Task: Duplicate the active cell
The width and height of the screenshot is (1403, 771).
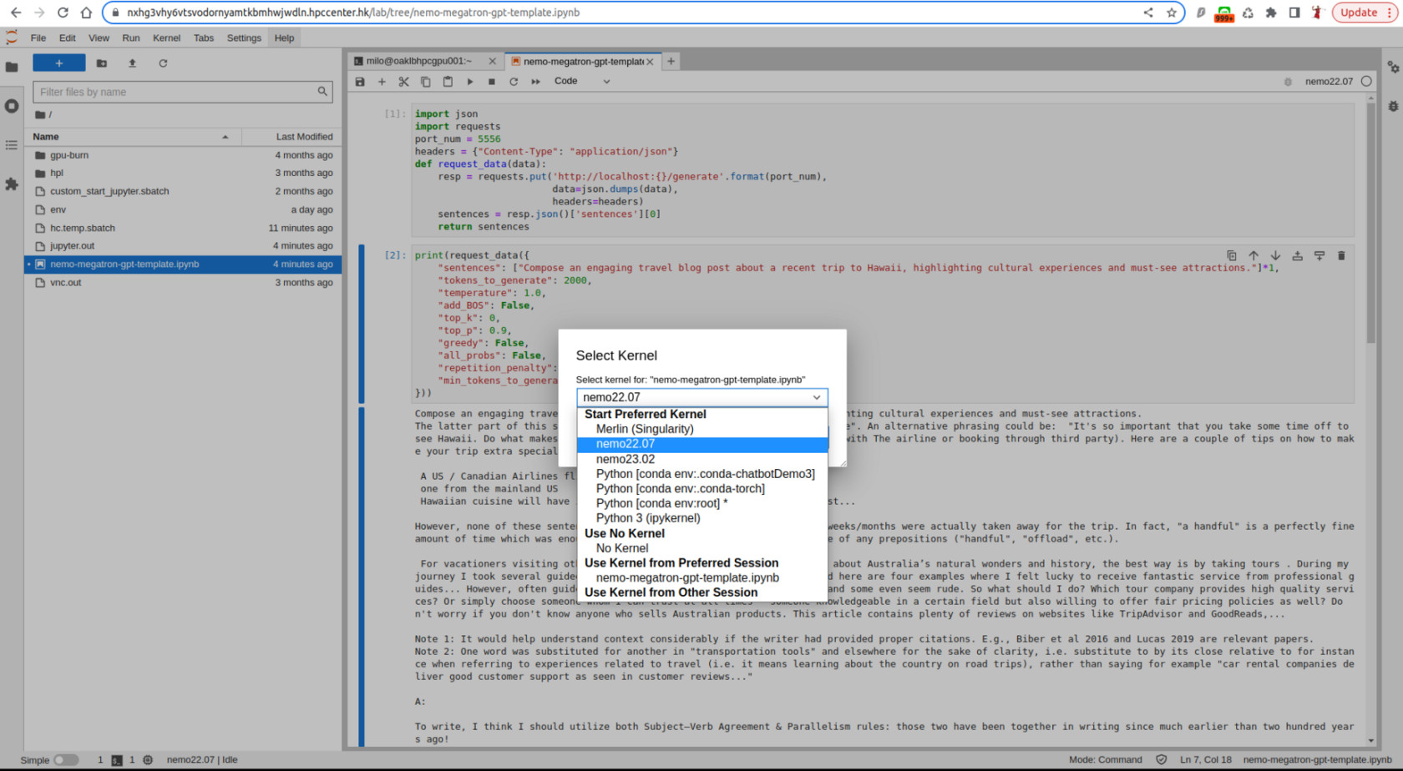Action: 1232,256
